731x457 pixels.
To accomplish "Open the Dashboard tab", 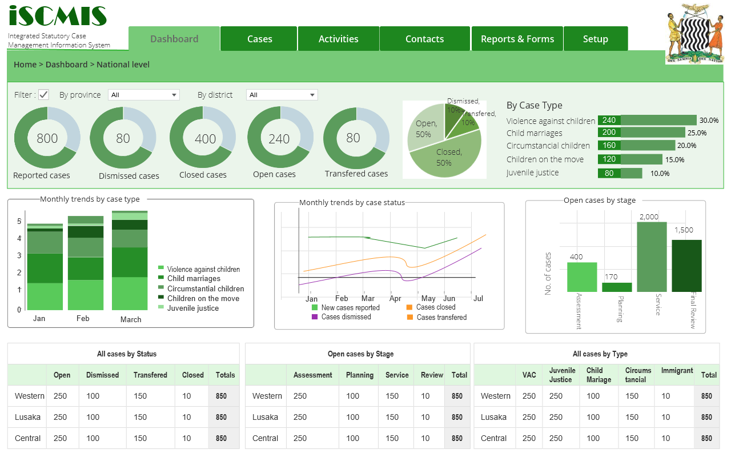I will pyautogui.click(x=174, y=39).
